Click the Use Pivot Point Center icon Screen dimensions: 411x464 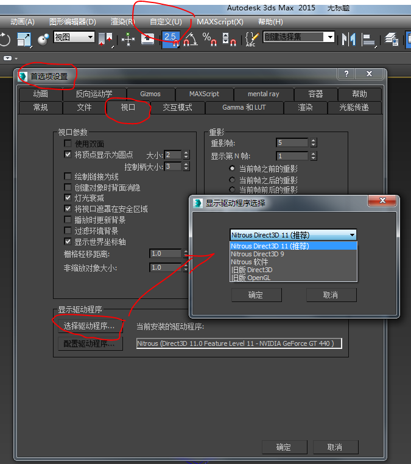point(105,39)
